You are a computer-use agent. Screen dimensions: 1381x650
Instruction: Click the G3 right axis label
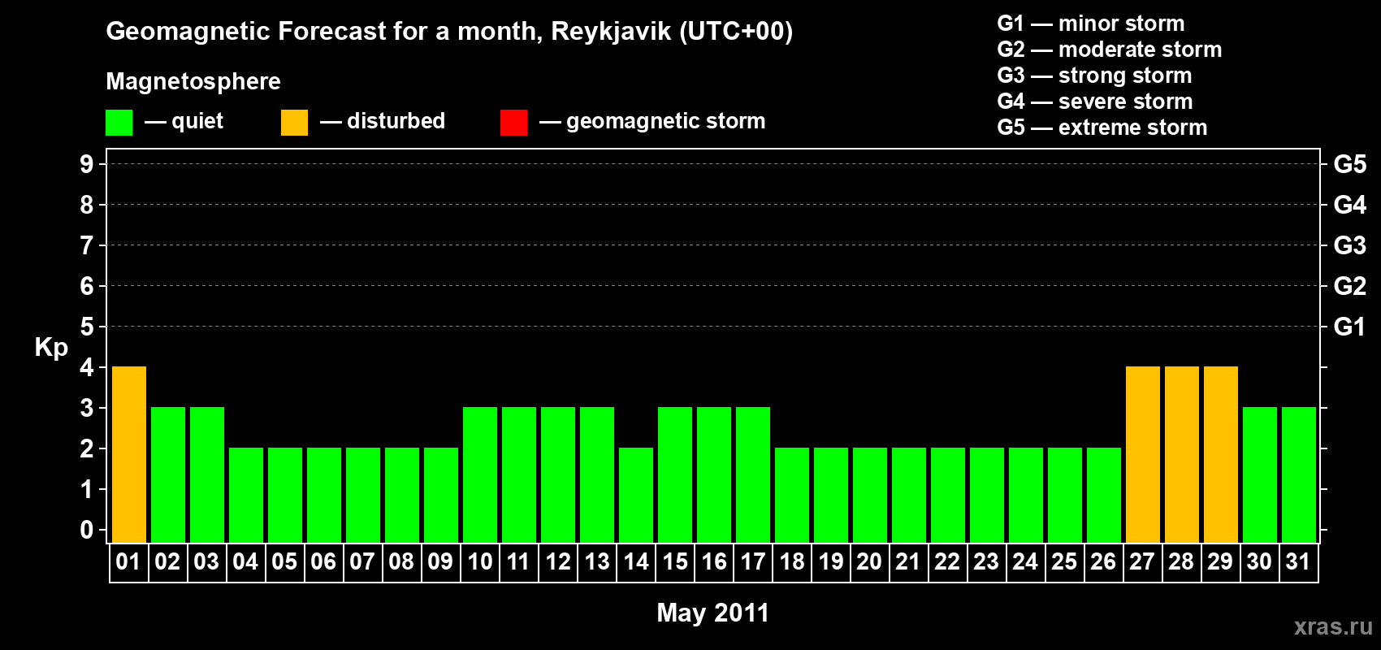pos(1350,245)
